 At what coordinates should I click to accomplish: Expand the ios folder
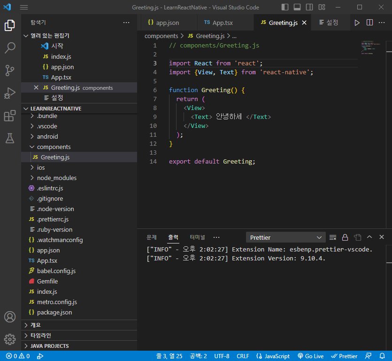click(79, 167)
